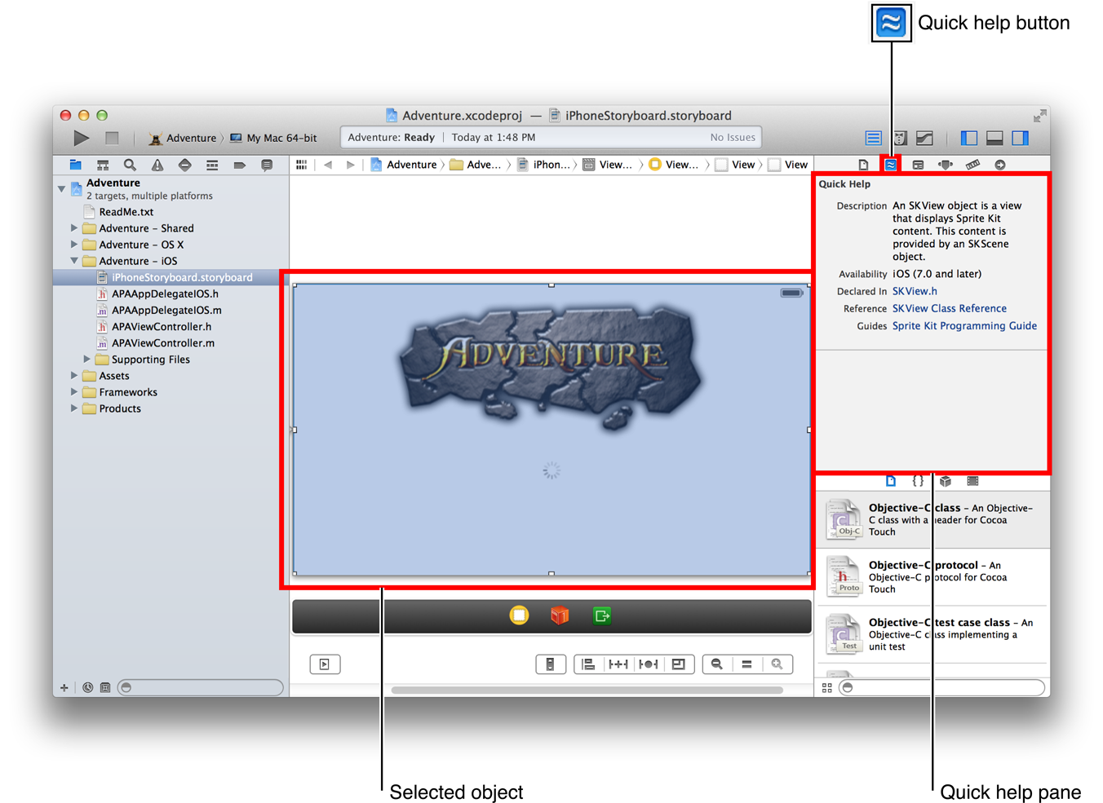Image resolution: width=1103 pixels, height=803 pixels.
Task: Add a new file with the plus button
Action: 64,688
